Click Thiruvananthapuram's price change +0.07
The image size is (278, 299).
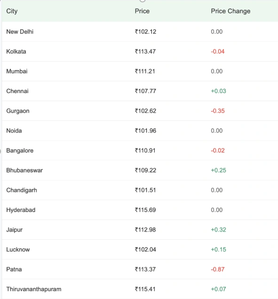pos(218,289)
